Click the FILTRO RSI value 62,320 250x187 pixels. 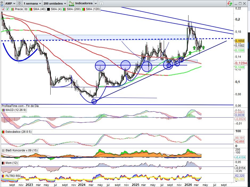click(x=240, y=176)
